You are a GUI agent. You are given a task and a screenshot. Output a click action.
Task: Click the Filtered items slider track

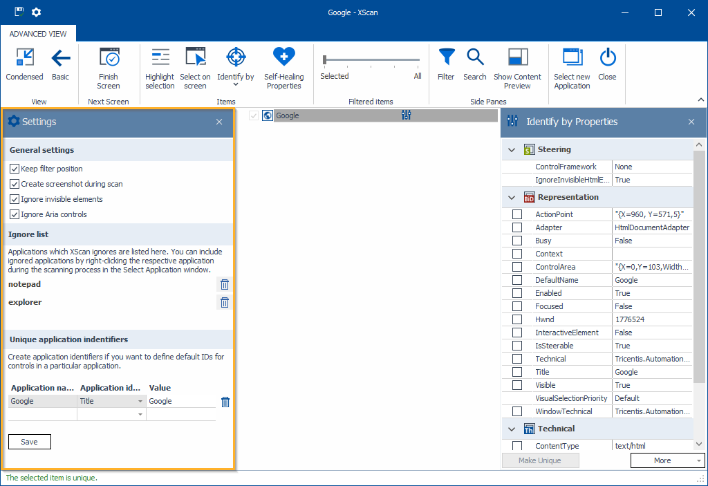[373, 60]
